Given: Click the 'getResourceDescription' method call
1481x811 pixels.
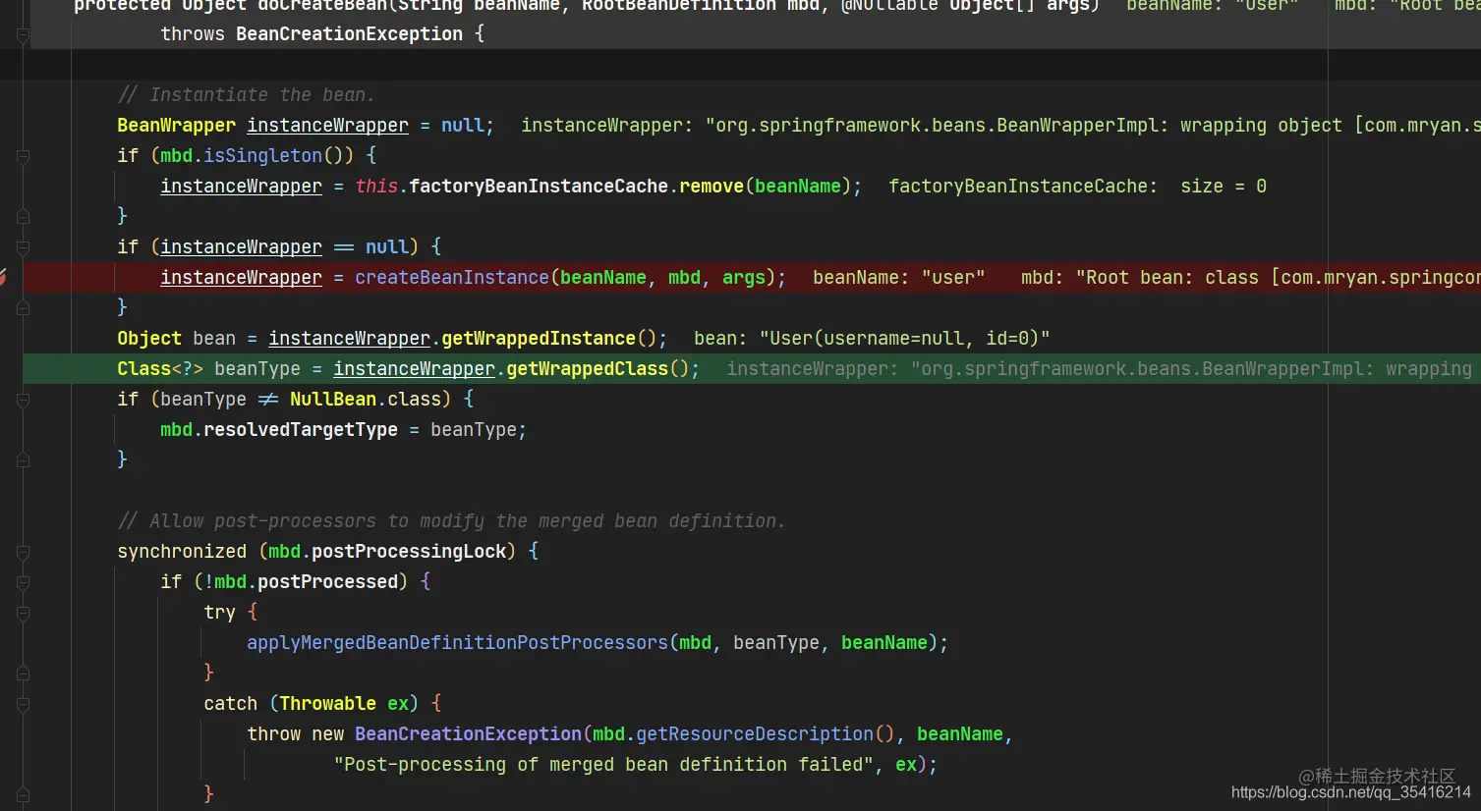Looking at the screenshot, I should click(x=755, y=734).
